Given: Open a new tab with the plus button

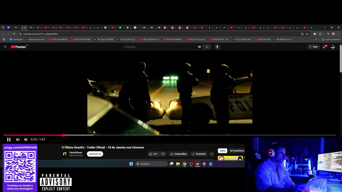Looking at the screenshot, I should [x=311, y=27].
